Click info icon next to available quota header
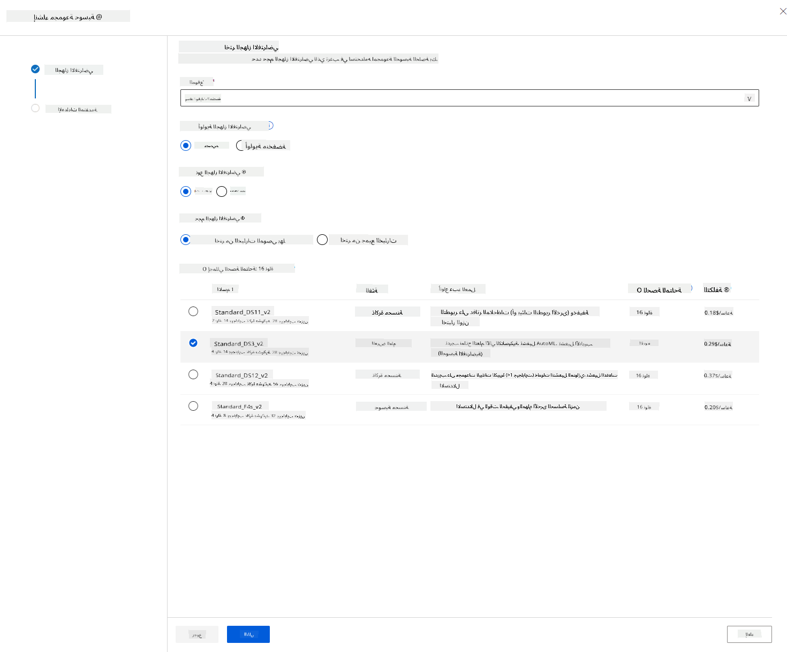Image resolution: width=787 pixels, height=652 pixels. pyautogui.click(x=691, y=288)
